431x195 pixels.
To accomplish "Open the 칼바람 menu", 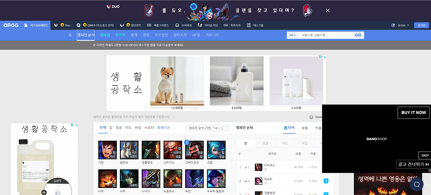I will (x=105, y=35).
